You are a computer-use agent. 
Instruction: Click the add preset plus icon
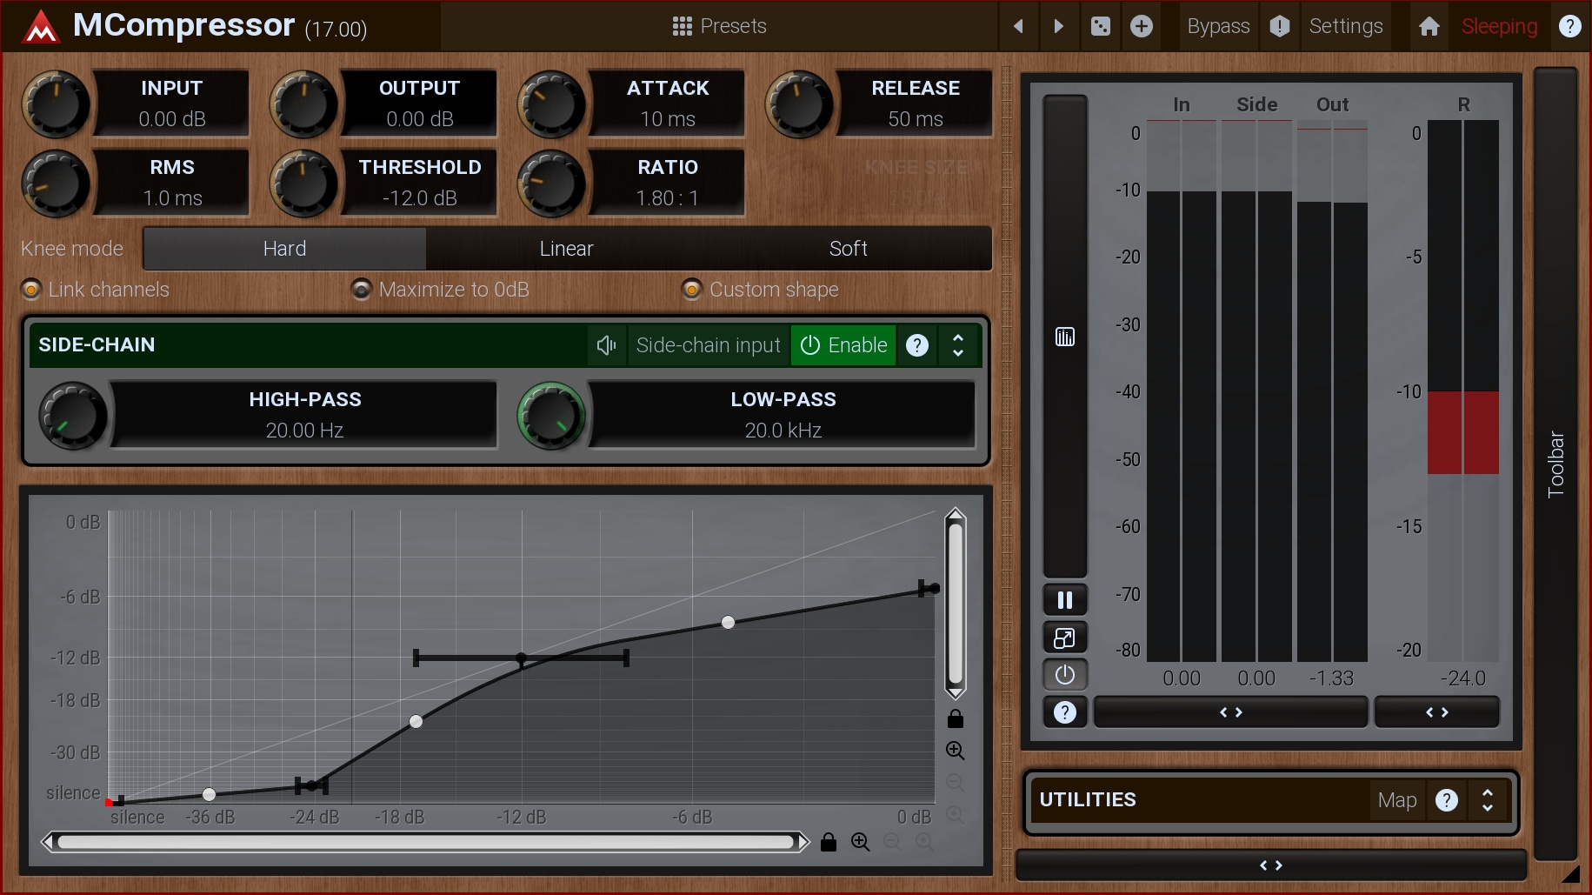1141,26
